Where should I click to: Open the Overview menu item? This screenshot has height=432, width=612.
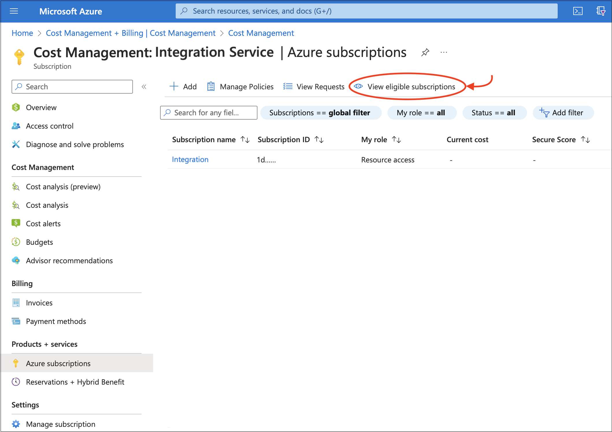coord(41,107)
